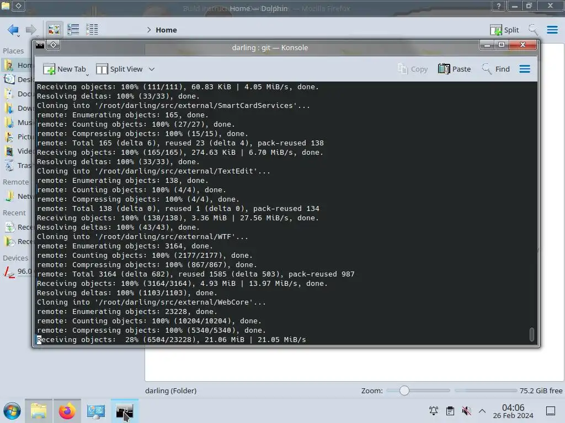Minimize the Konsole window
565x423 pixels.
pyautogui.click(x=487, y=45)
